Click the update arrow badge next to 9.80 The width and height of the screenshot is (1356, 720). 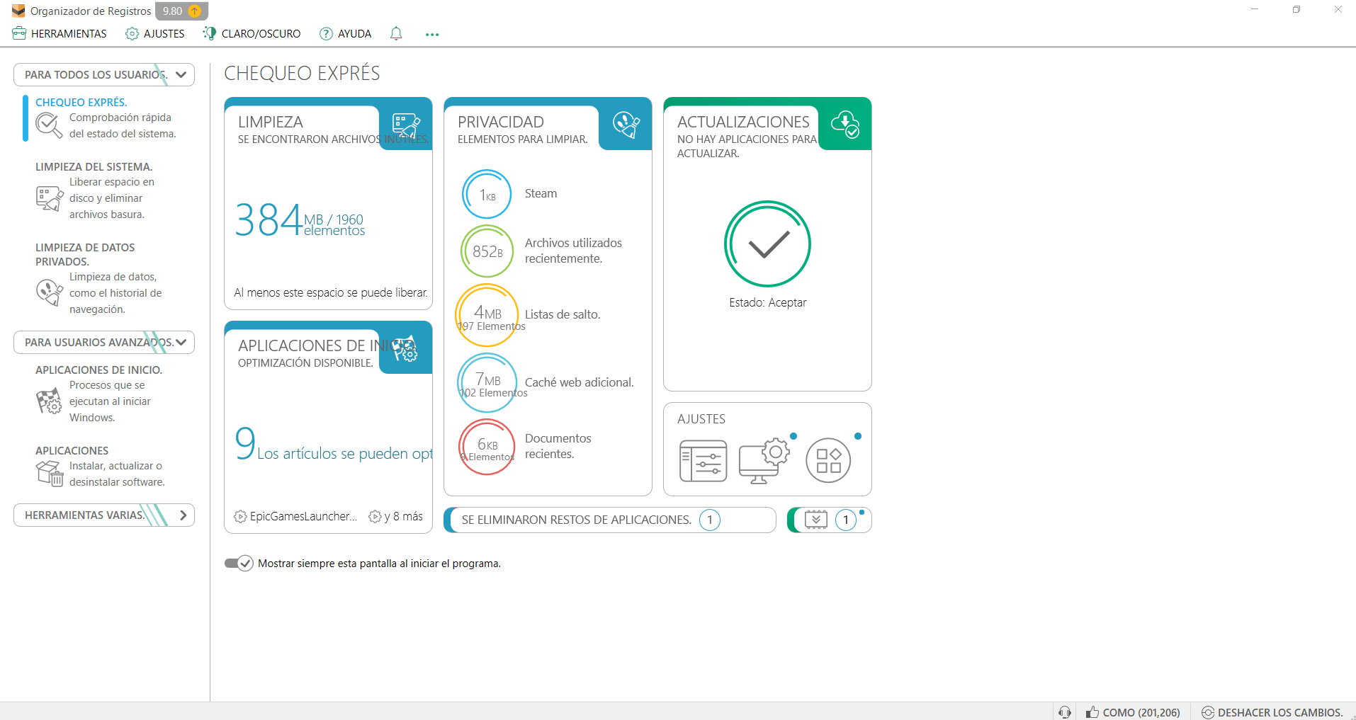tap(195, 11)
